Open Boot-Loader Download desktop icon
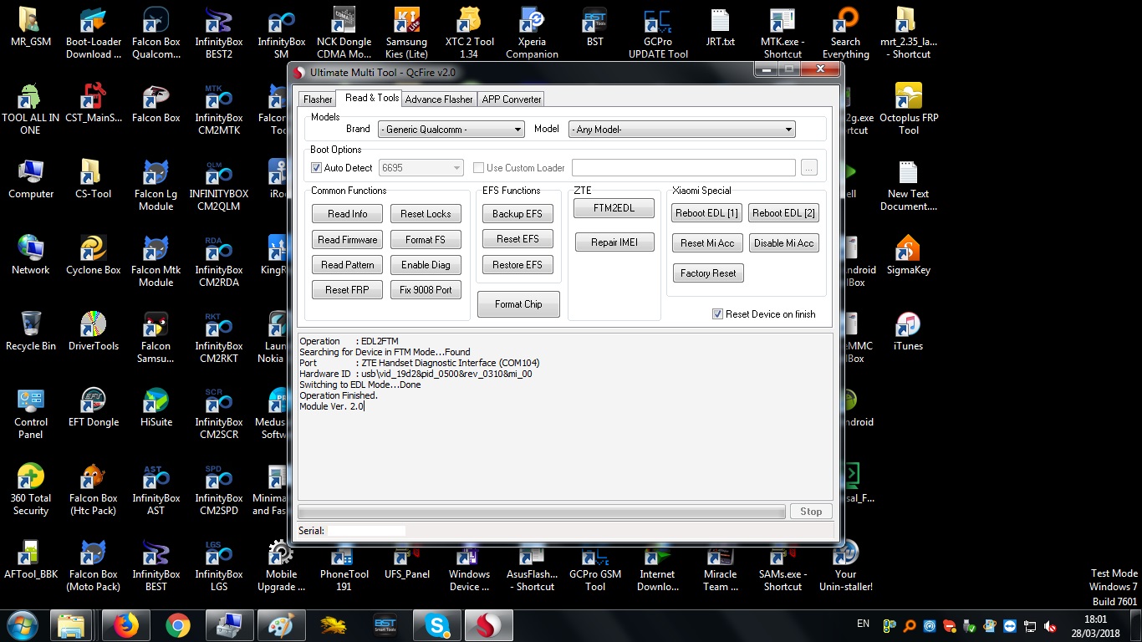The image size is (1142, 642). [x=94, y=33]
